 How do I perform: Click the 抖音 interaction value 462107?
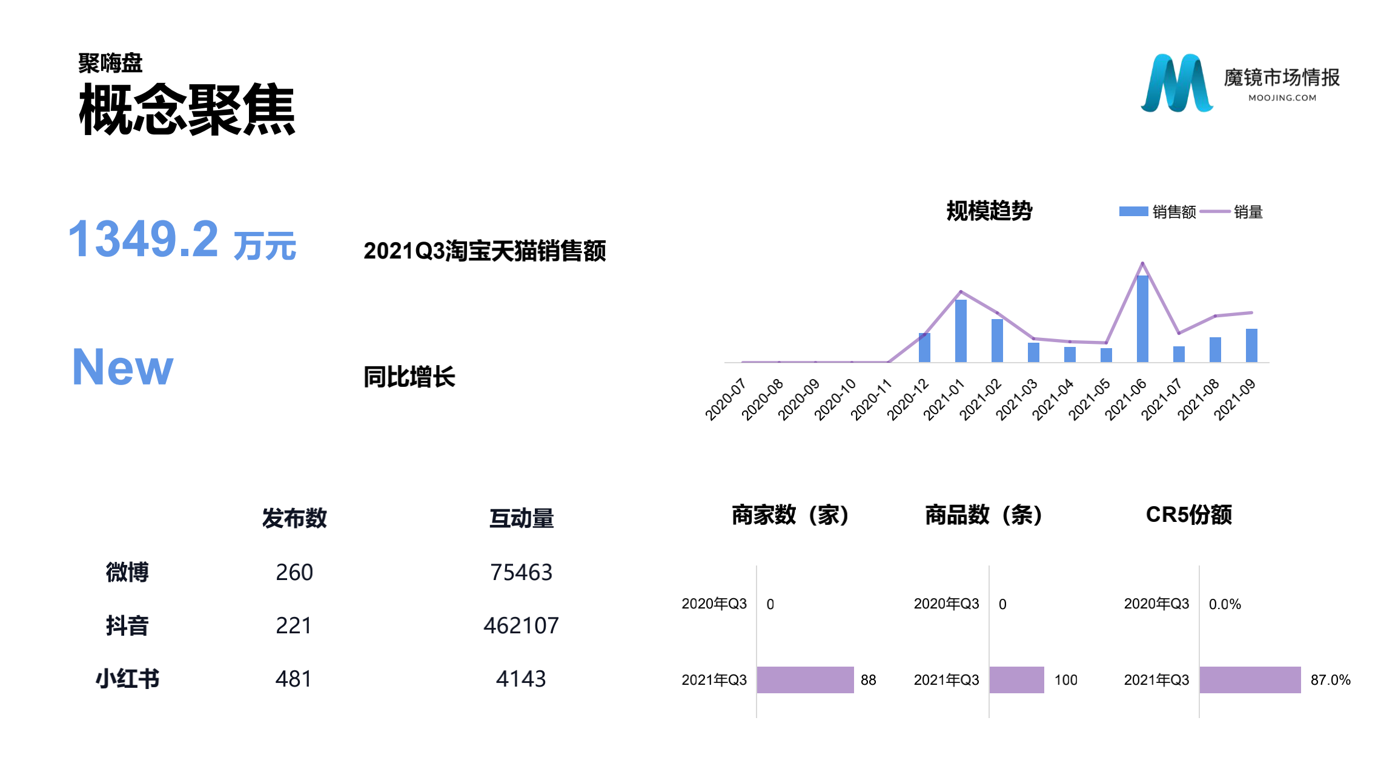pos(521,625)
